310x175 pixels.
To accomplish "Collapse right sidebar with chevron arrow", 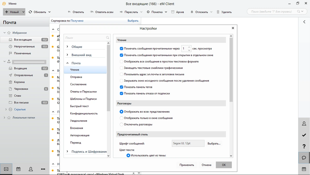I will tap(304, 22).
